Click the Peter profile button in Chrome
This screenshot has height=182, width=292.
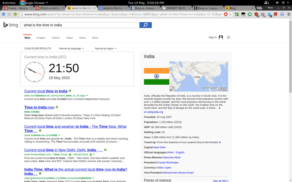pos(270,8)
